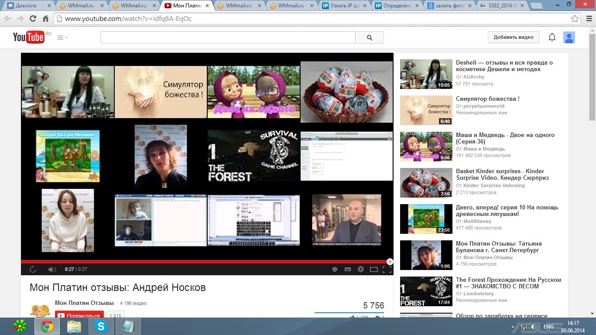Viewport: 596px width, 335px height.
Task: Open the Мон Платин Отзывы channel link
Action: (x=84, y=303)
